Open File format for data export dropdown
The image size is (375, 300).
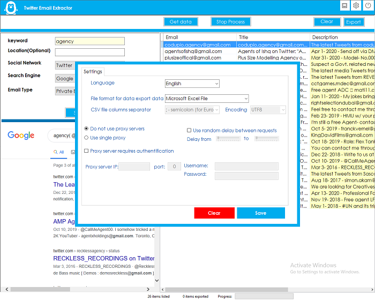point(207,99)
